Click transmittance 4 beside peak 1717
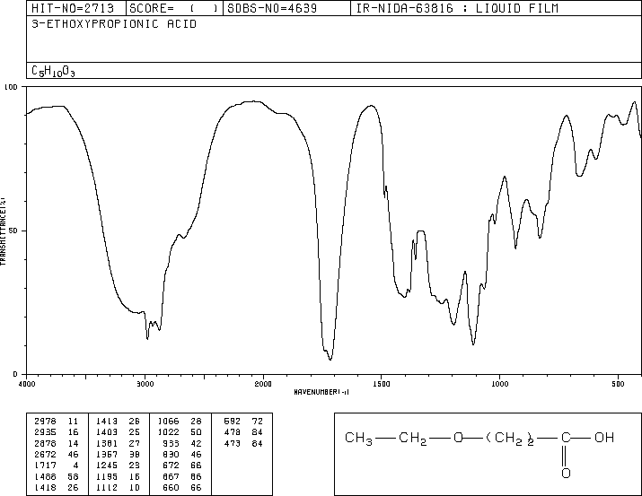Screen dimensions: 642x496 point(75,466)
